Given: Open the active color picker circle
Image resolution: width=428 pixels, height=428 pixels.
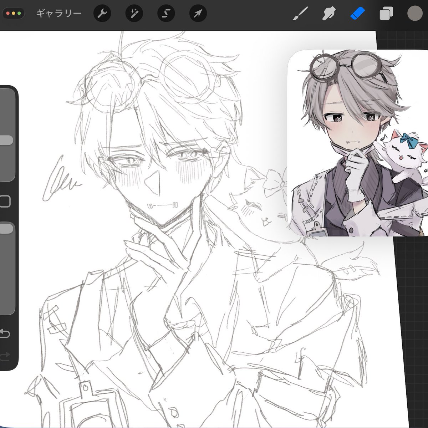Looking at the screenshot, I should click(x=415, y=14).
